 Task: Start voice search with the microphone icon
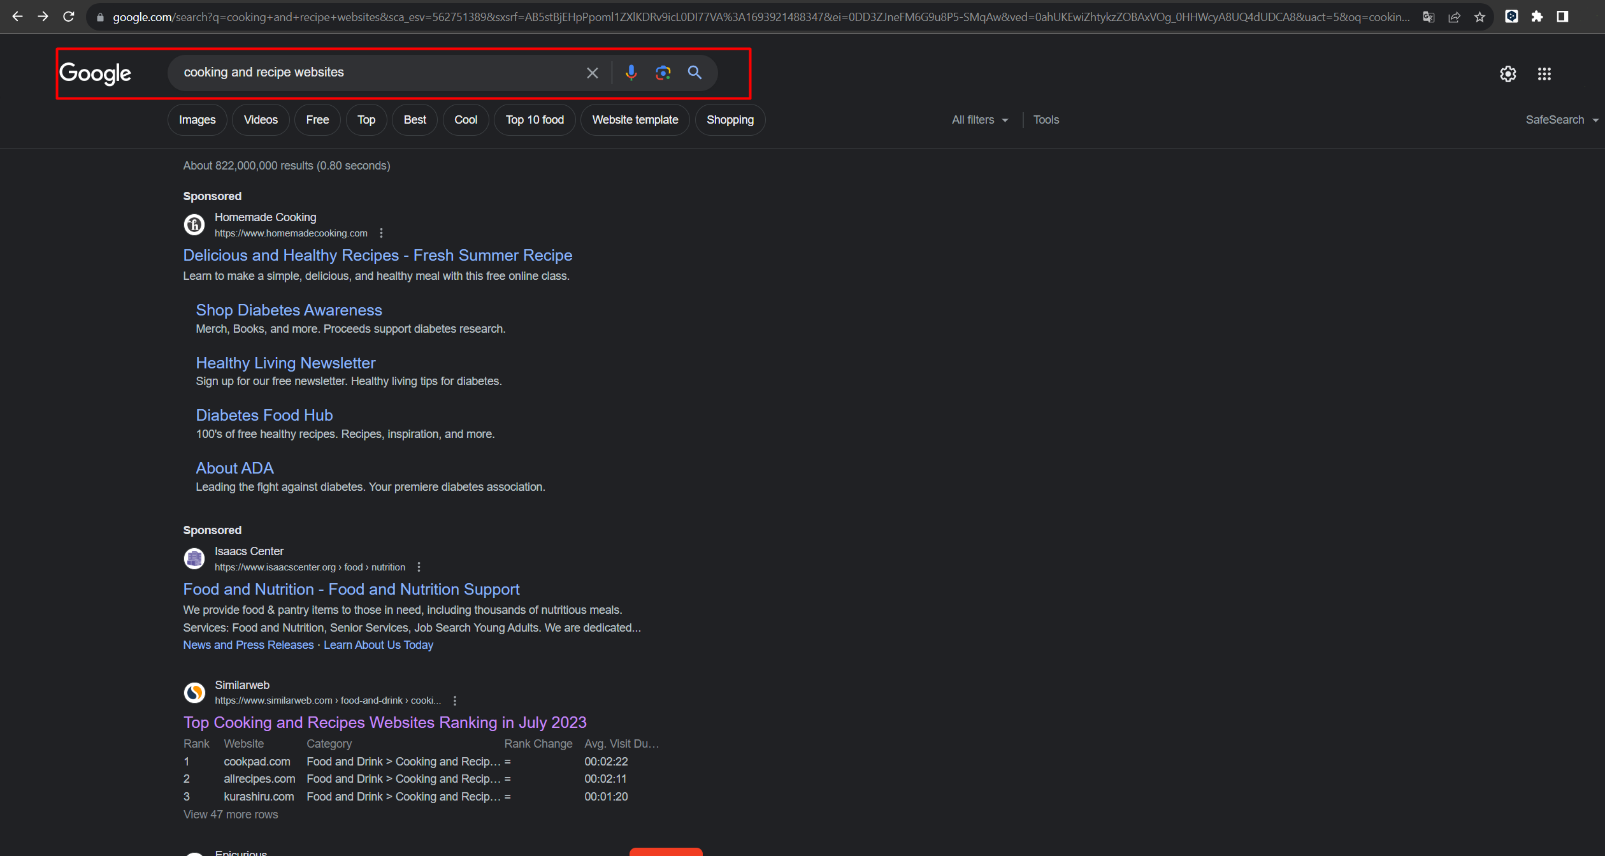[631, 73]
